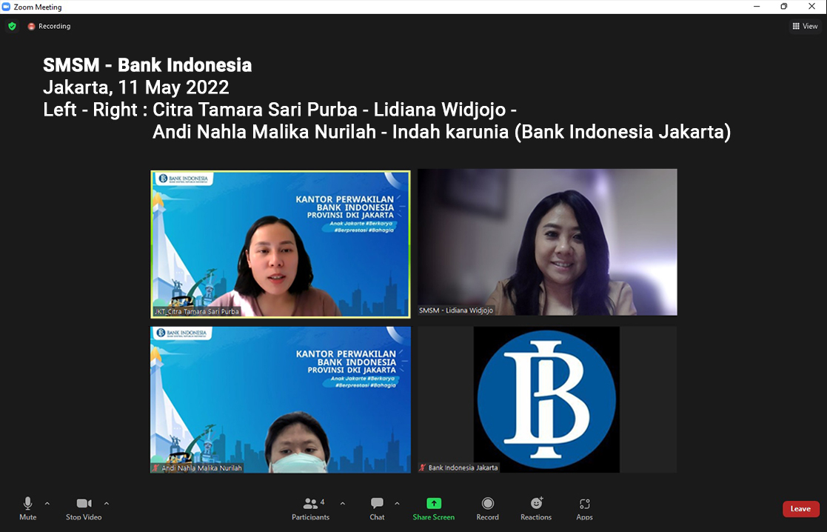Click the Record button
The height and width of the screenshot is (532, 827).
point(487,509)
